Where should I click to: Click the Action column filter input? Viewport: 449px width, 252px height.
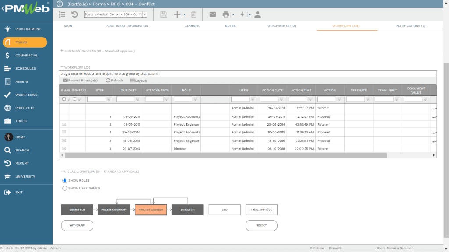click(x=326, y=99)
